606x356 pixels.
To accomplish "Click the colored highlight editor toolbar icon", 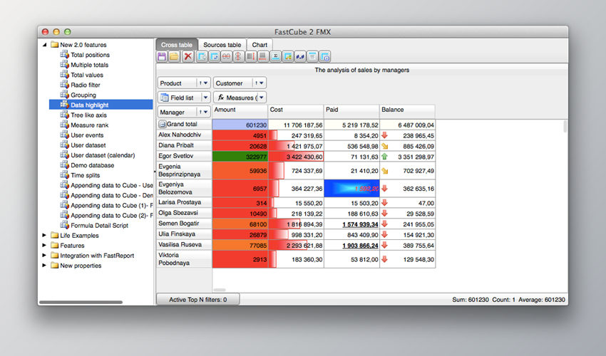I will [287, 57].
